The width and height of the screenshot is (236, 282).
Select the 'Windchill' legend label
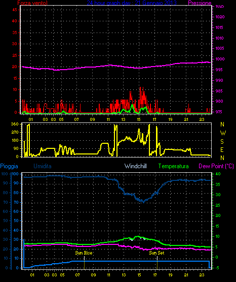pyautogui.click(x=135, y=166)
